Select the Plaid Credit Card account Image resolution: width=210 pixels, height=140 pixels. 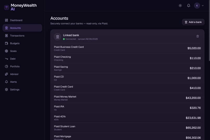click(x=127, y=88)
